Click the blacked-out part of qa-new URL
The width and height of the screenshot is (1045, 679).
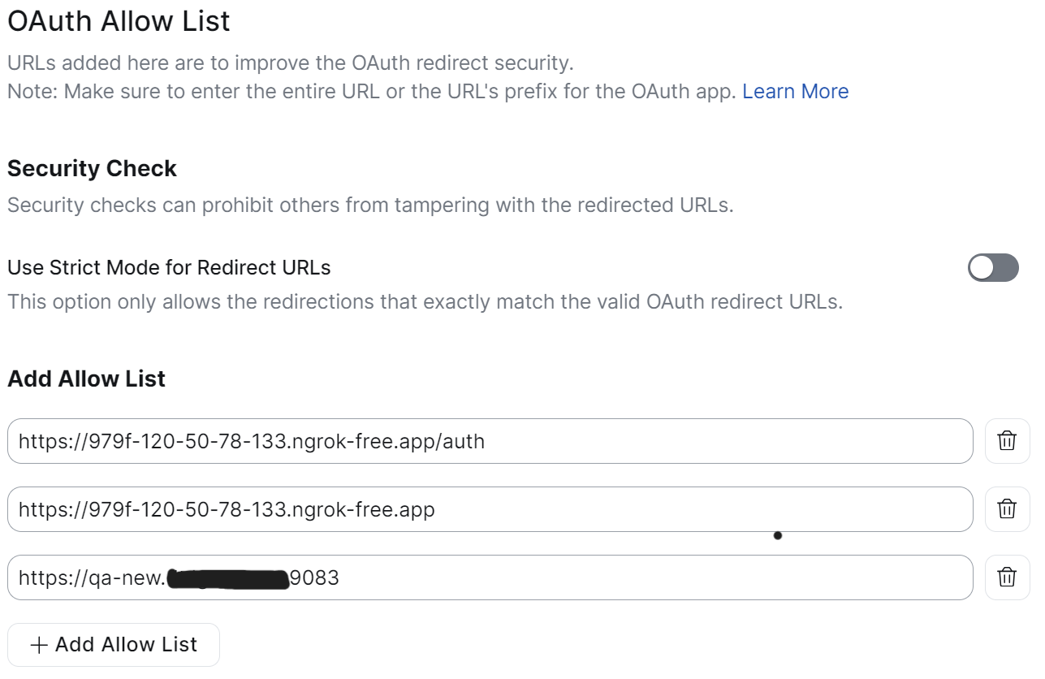[228, 578]
